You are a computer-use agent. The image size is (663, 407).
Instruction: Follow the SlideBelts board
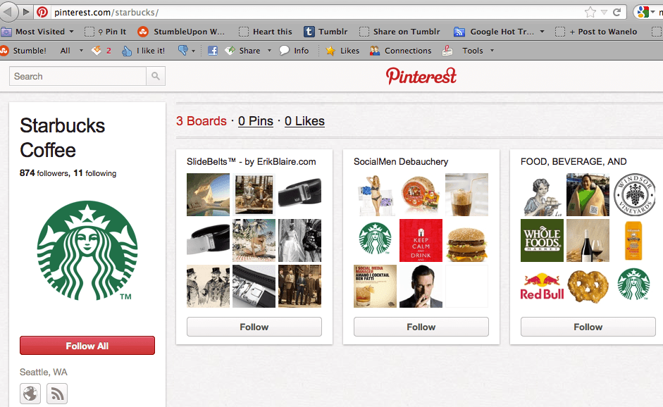click(254, 327)
